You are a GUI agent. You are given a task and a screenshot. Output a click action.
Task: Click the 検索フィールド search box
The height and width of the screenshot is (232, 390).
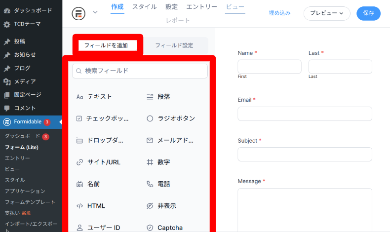click(140, 71)
